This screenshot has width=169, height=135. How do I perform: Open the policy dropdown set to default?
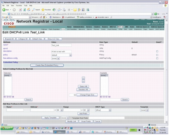tap(70, 55)
